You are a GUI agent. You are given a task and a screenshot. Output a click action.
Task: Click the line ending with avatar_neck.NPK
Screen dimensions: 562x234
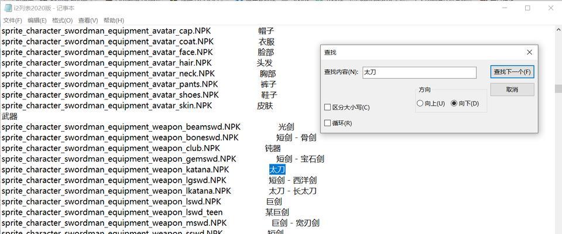108,74
